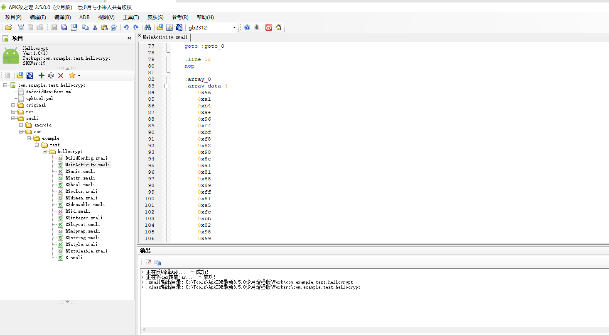Image resolution: width=609 pixels, height=335 pixels.
Task: Select apktool.yml in the tree
Action: pos(39,98)
